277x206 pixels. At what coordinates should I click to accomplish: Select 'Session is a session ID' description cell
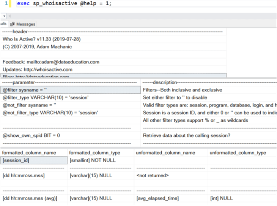pyautogui.click(x=209, y=113)
